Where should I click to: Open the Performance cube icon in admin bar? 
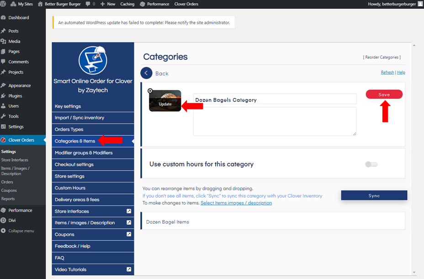pos(143,4)
